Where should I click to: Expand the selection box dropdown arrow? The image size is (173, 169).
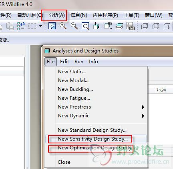point(41,26)
